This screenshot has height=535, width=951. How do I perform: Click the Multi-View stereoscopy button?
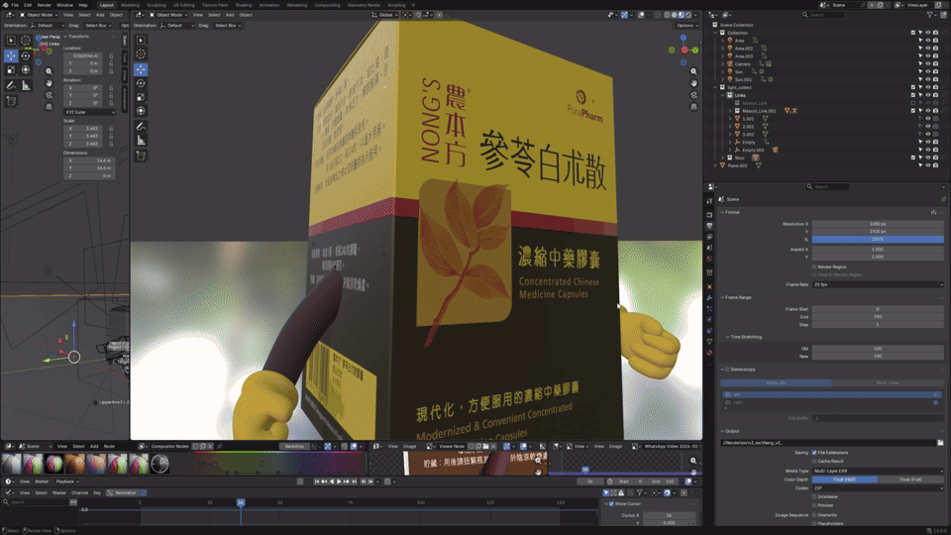tap(888, 382)
